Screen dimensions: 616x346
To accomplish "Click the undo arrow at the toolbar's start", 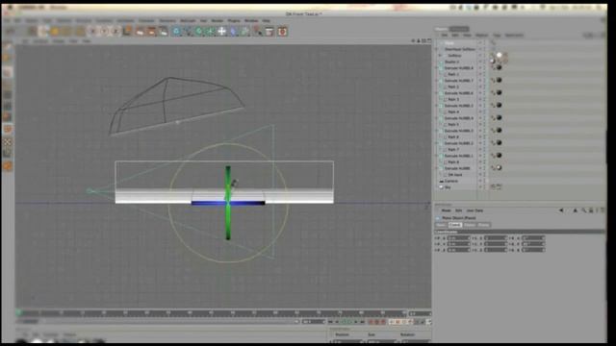I will (x=11, y=31).
